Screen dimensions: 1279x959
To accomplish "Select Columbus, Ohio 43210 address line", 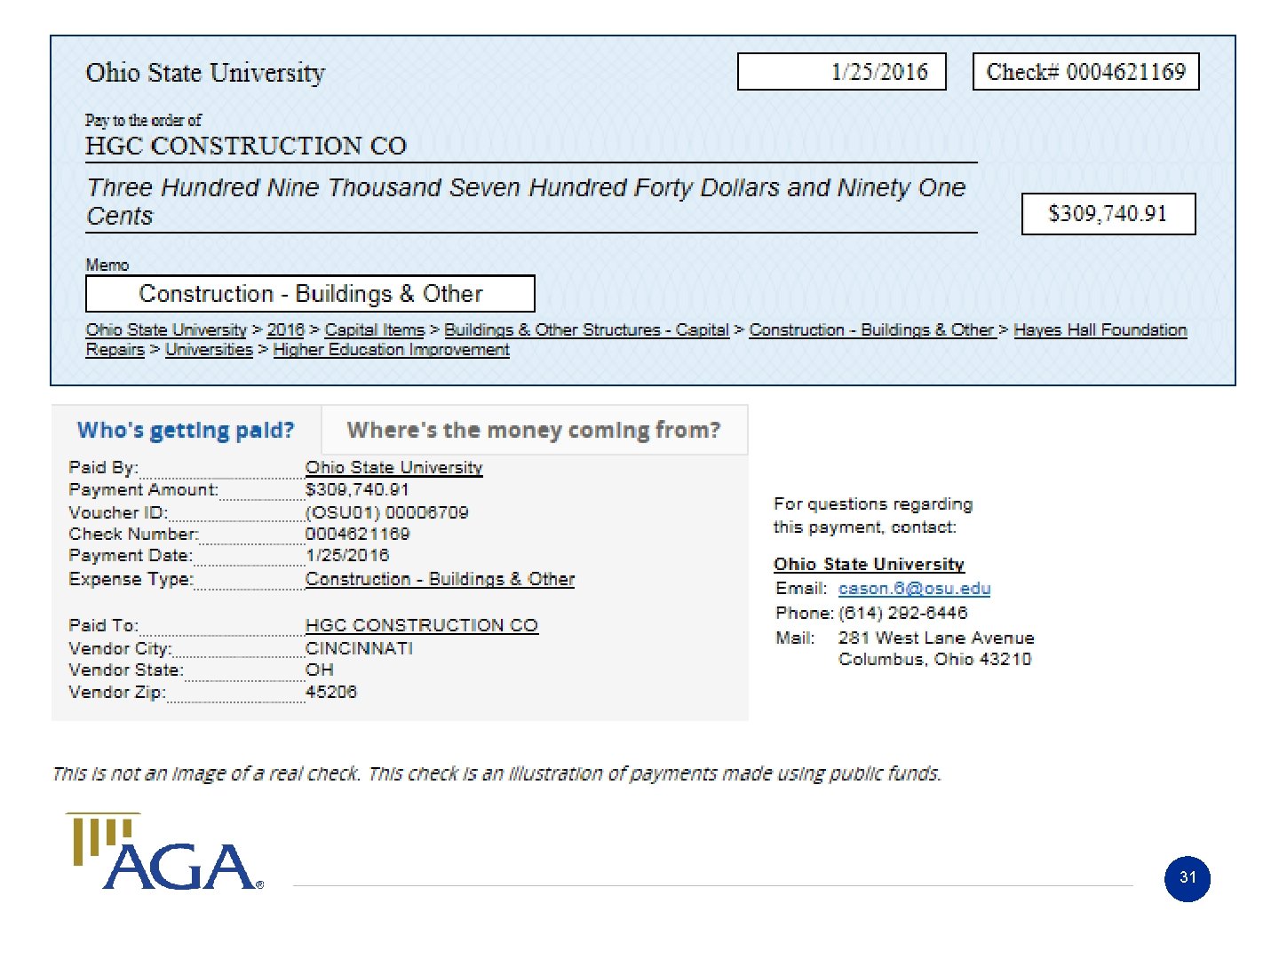I will tap(934, 659).
